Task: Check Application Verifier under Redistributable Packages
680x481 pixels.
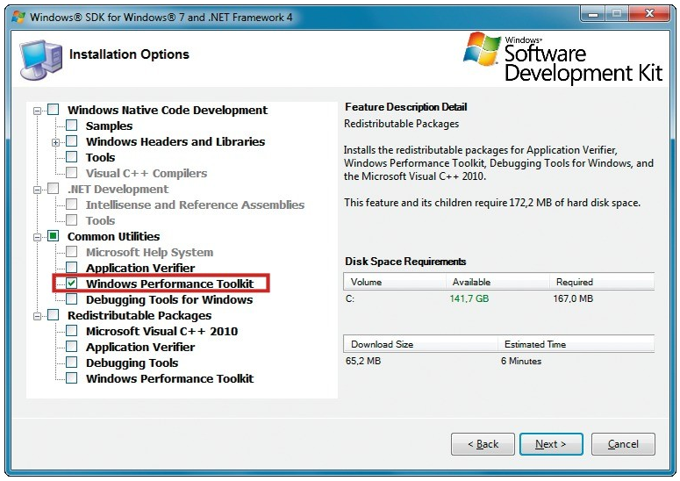Action: click(x=72, y=347)
